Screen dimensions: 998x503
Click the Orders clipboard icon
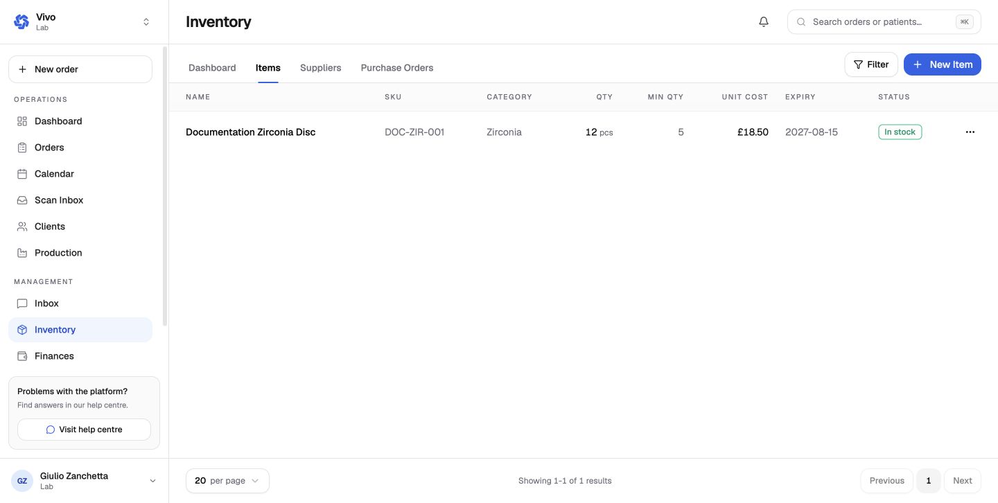[22, 148]
